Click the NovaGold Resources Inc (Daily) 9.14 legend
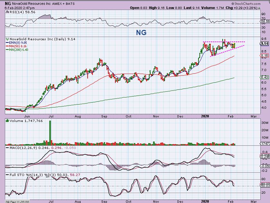The image size is (270, 203). coord(42,39)
